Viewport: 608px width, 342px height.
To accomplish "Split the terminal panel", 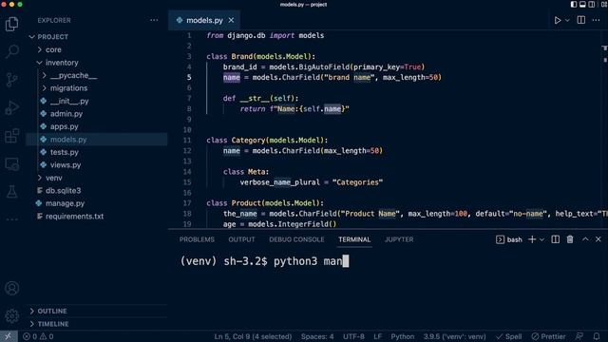I will pyautogui.click(x=555, y=239).
